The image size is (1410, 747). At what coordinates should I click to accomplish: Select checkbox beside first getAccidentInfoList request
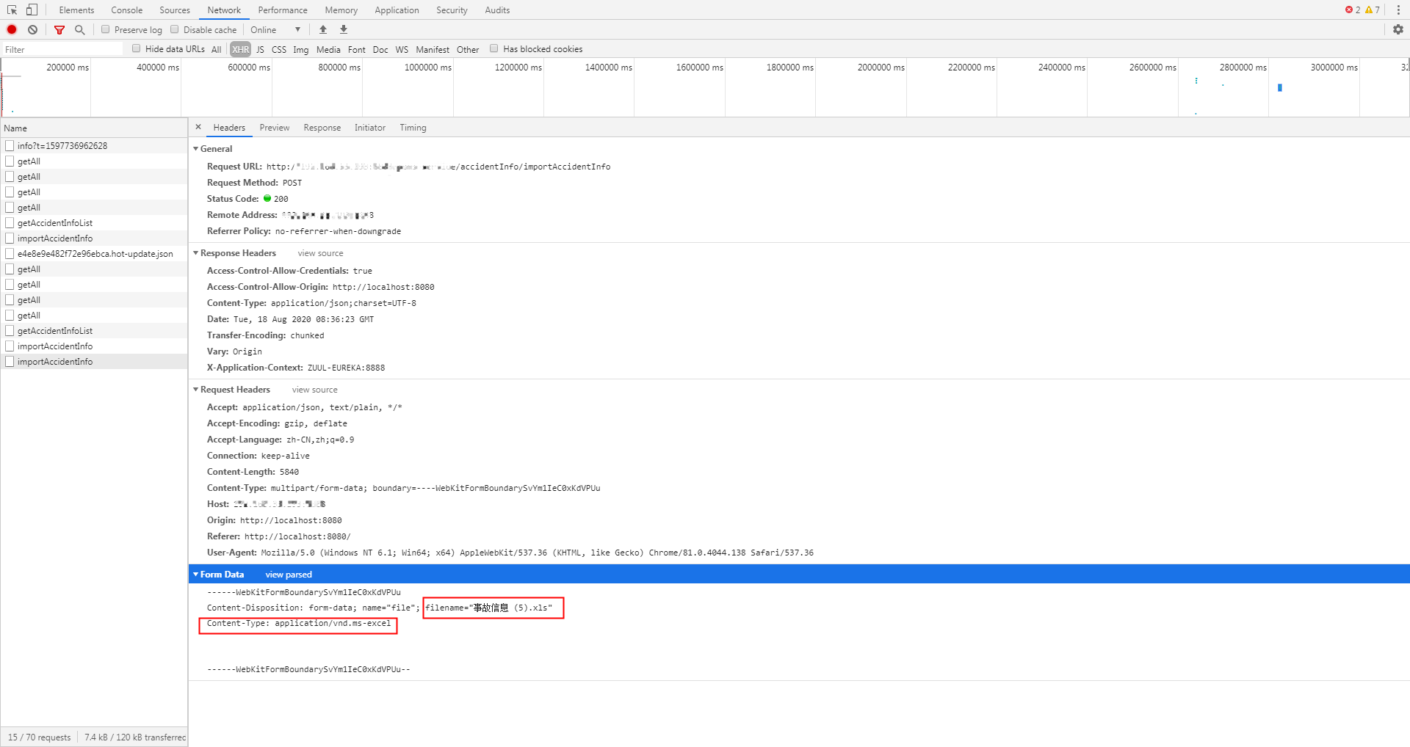click(x=10, y=222)
